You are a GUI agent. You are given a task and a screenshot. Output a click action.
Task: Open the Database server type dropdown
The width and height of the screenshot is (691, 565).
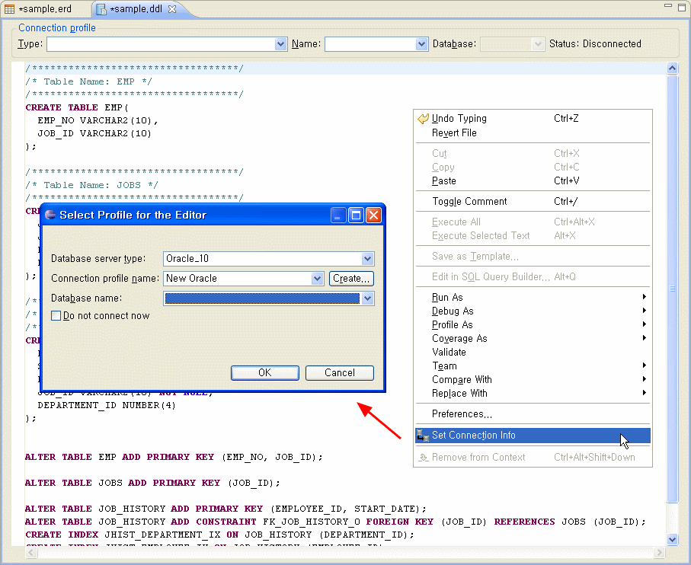(x=368, y=259)
